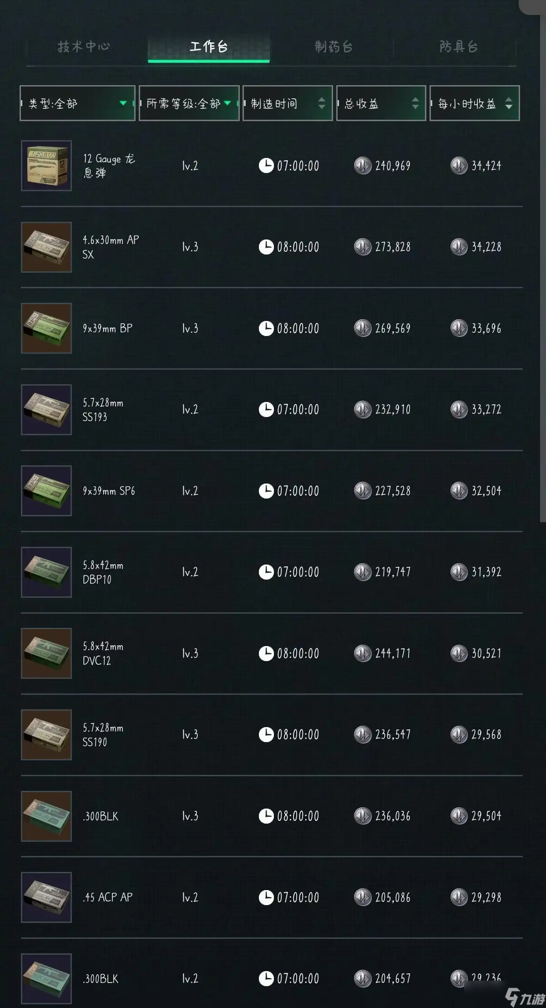The image size is (546, 1008).
Task: Click the 5.7x28mm SS190 ammo icon
Action: pyautogui.click(x=46, y=735)
